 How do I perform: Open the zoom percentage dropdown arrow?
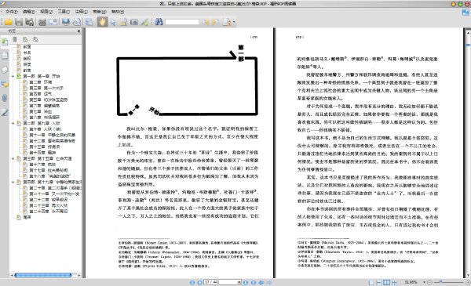pyautogui.click(x=424, y=282)
